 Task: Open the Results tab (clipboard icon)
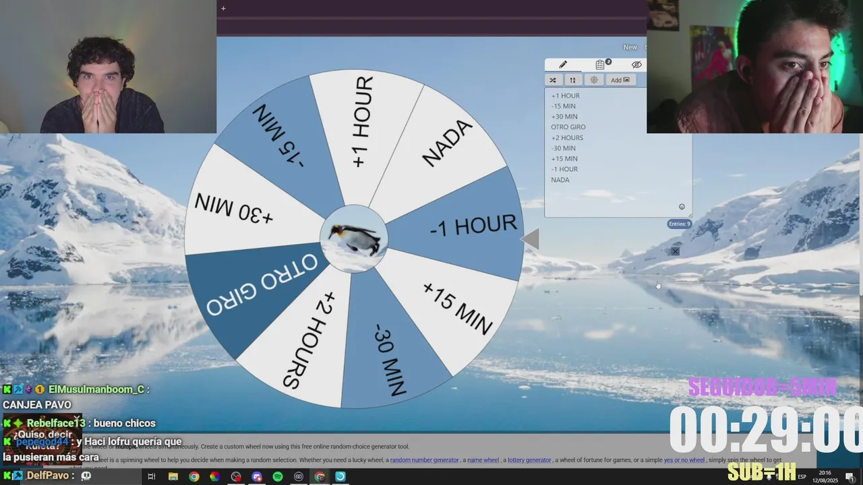601,65
